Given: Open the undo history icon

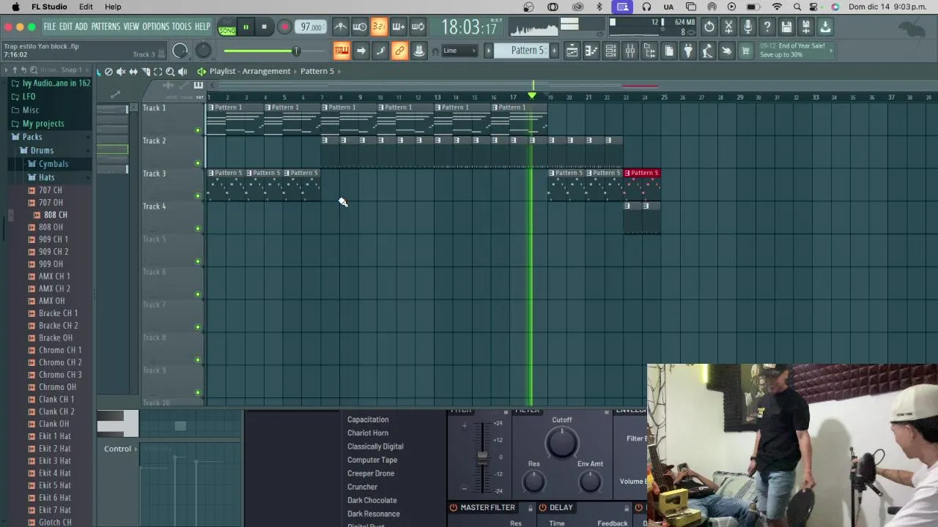Looking at the screenshot, I should click(709, 27).
